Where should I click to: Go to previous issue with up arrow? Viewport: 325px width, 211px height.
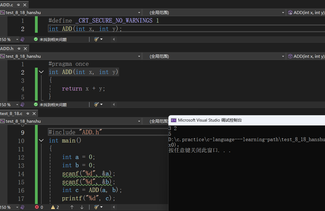pyautogui.click(x=72, y=207)
